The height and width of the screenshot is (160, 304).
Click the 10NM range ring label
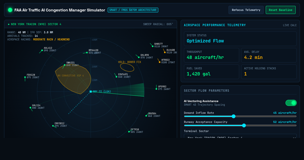94,80
